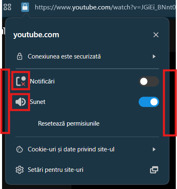This screenshot has width=177, height=189.
Task: Click the blocked notifications icon
Action: (21, 81)
